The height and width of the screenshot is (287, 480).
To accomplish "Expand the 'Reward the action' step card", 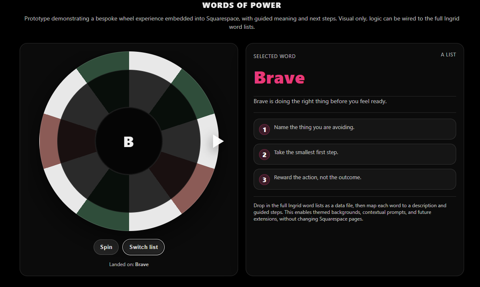I will [355, 179].
